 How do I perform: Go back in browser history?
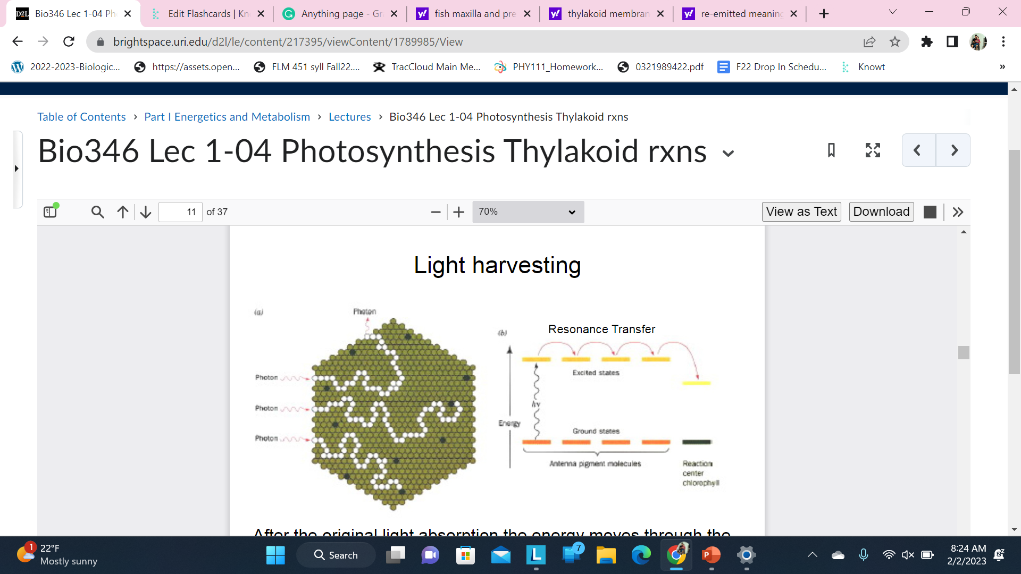pos(18,41)
